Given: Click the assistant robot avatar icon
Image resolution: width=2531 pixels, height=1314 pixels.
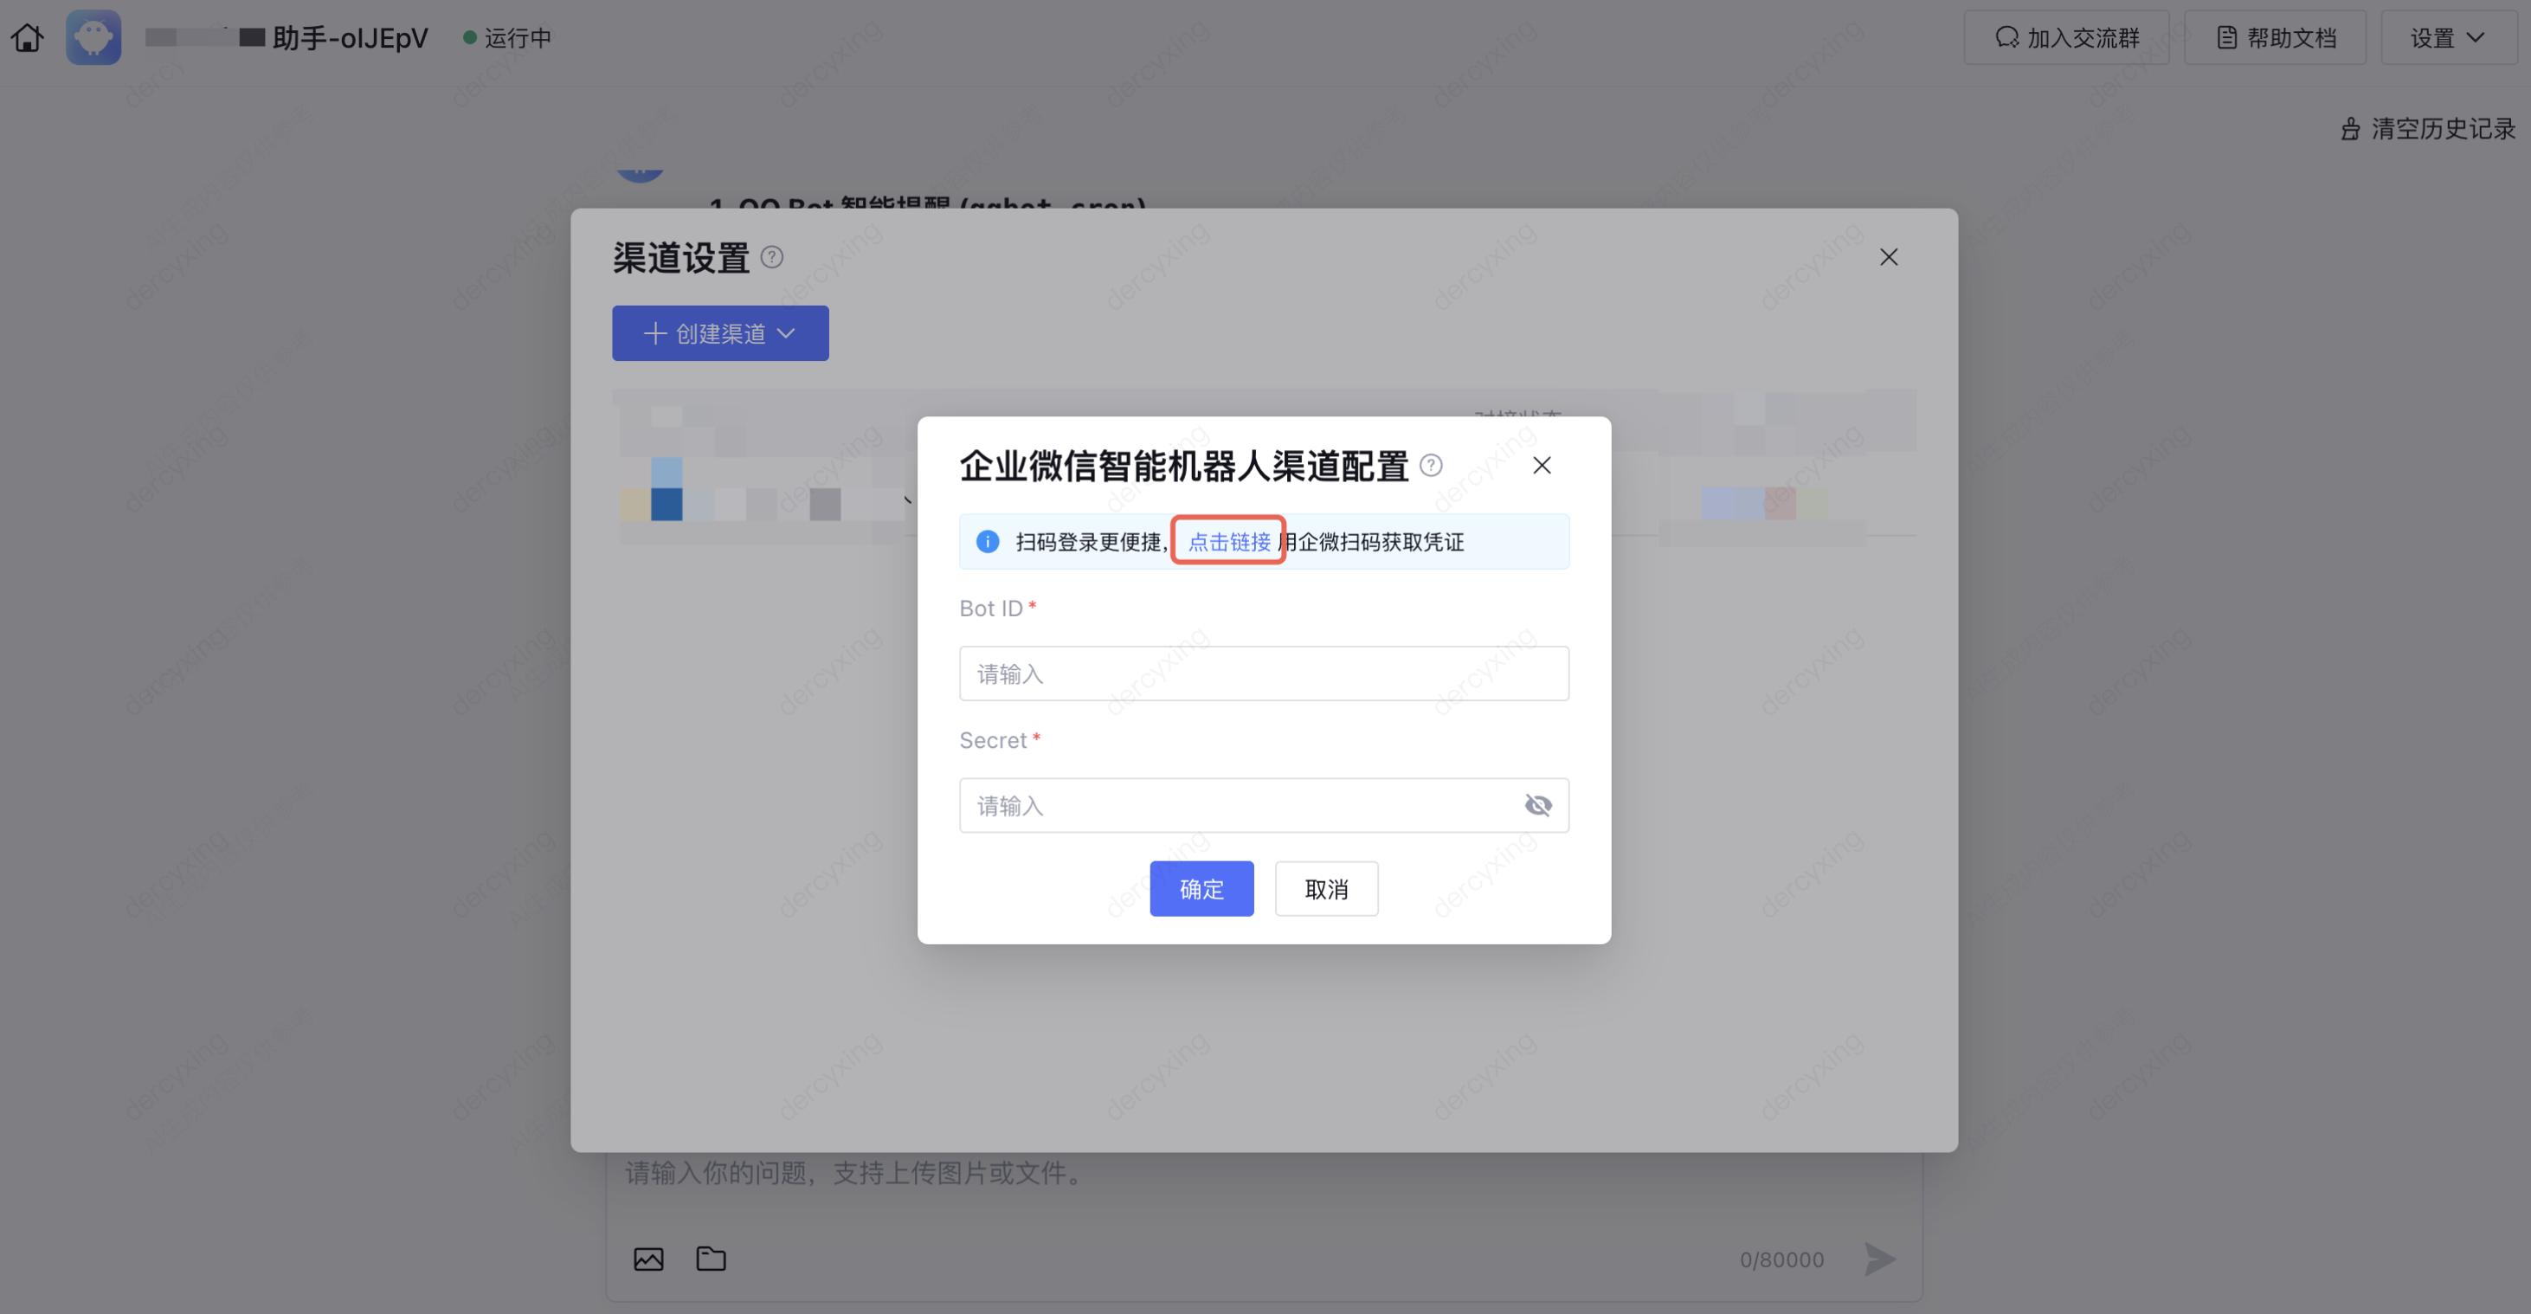Looking at the screenshot, I should (x=93, y=37).
